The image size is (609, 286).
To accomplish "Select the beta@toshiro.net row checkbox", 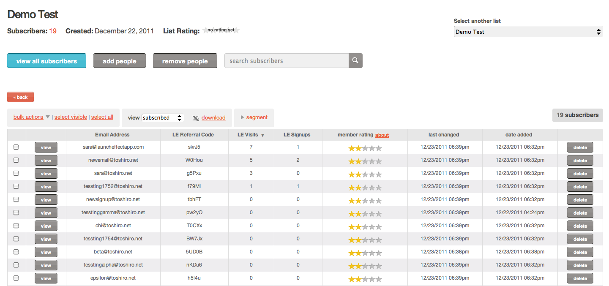I will coord(16,252).
